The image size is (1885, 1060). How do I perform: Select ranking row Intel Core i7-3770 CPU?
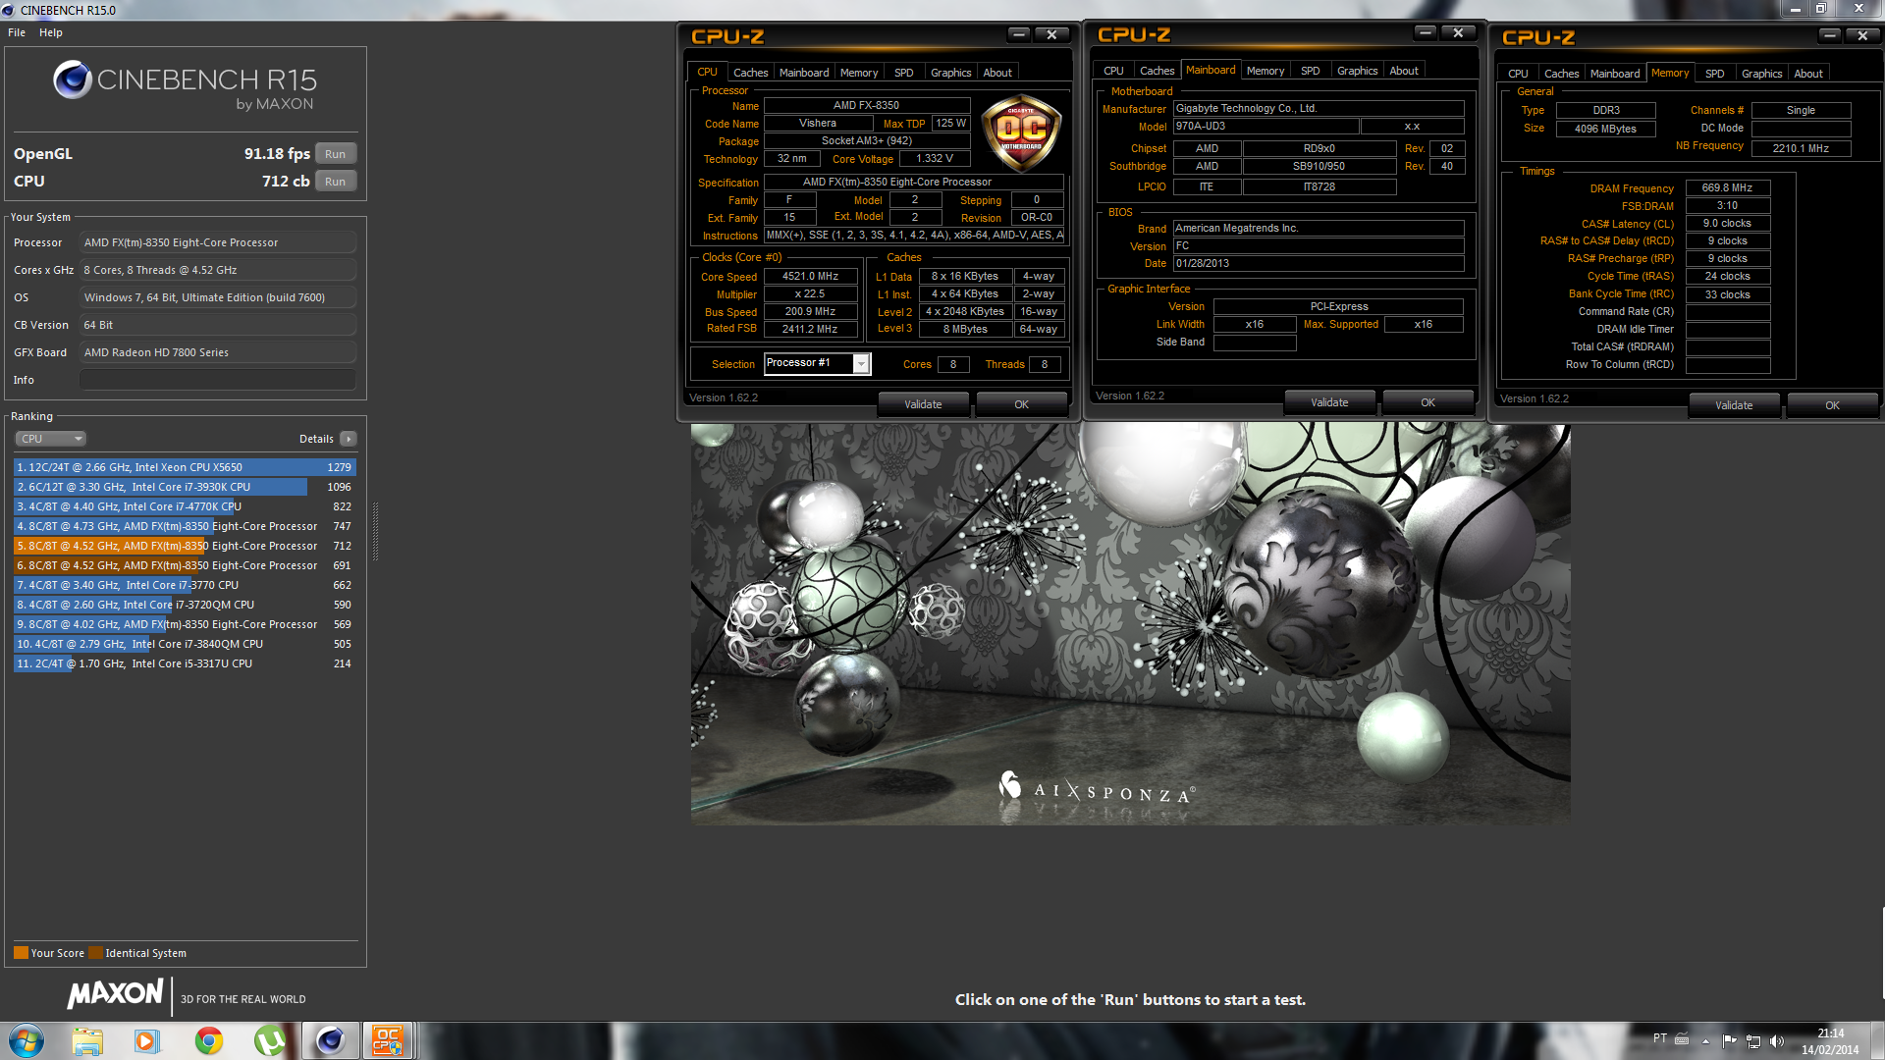[185, 585]
